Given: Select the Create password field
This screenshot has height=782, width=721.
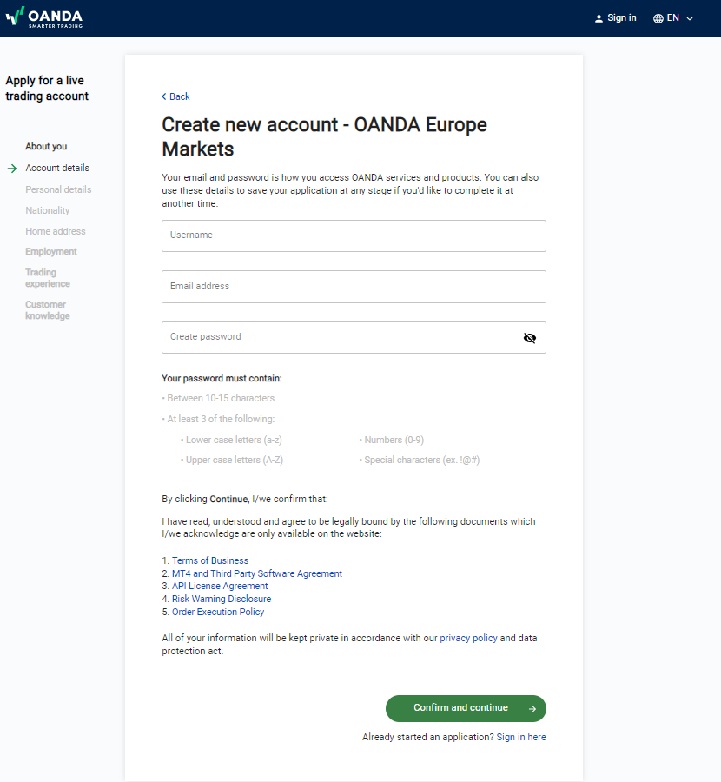Looking at the screenshot, I should (x=339, y=338).
